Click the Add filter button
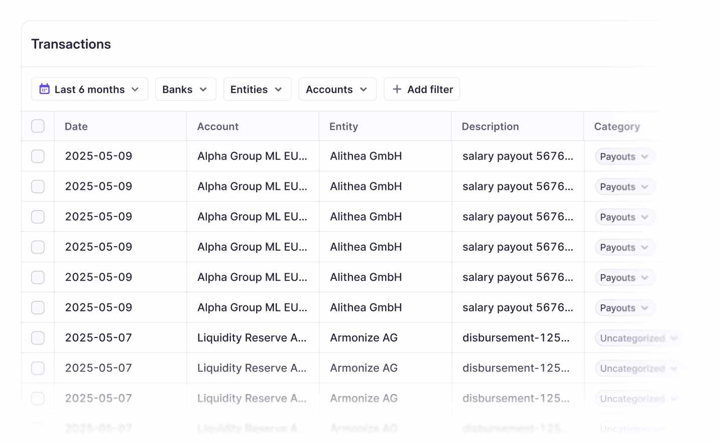 (422, 89)
